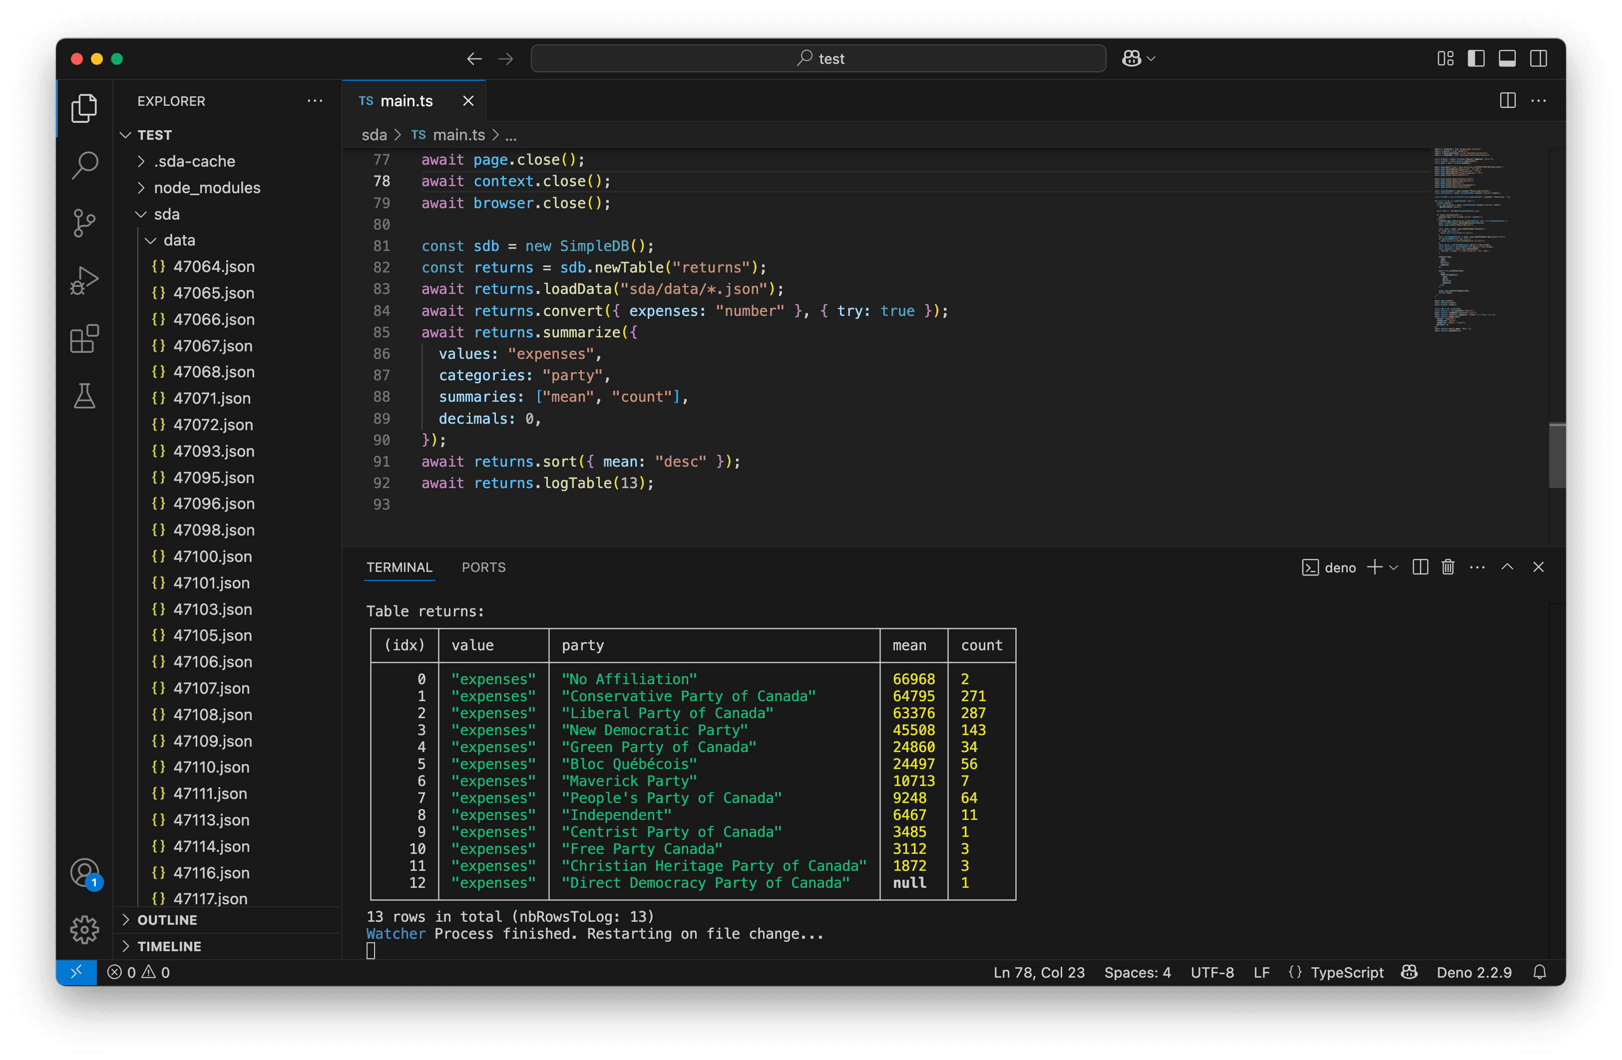Open the Testing flask view
Image resolution: width=1622 pixels, height=1060 pixels.
click(84, 396)
